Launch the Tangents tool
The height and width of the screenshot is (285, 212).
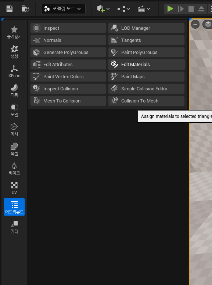tap(146, 40)
